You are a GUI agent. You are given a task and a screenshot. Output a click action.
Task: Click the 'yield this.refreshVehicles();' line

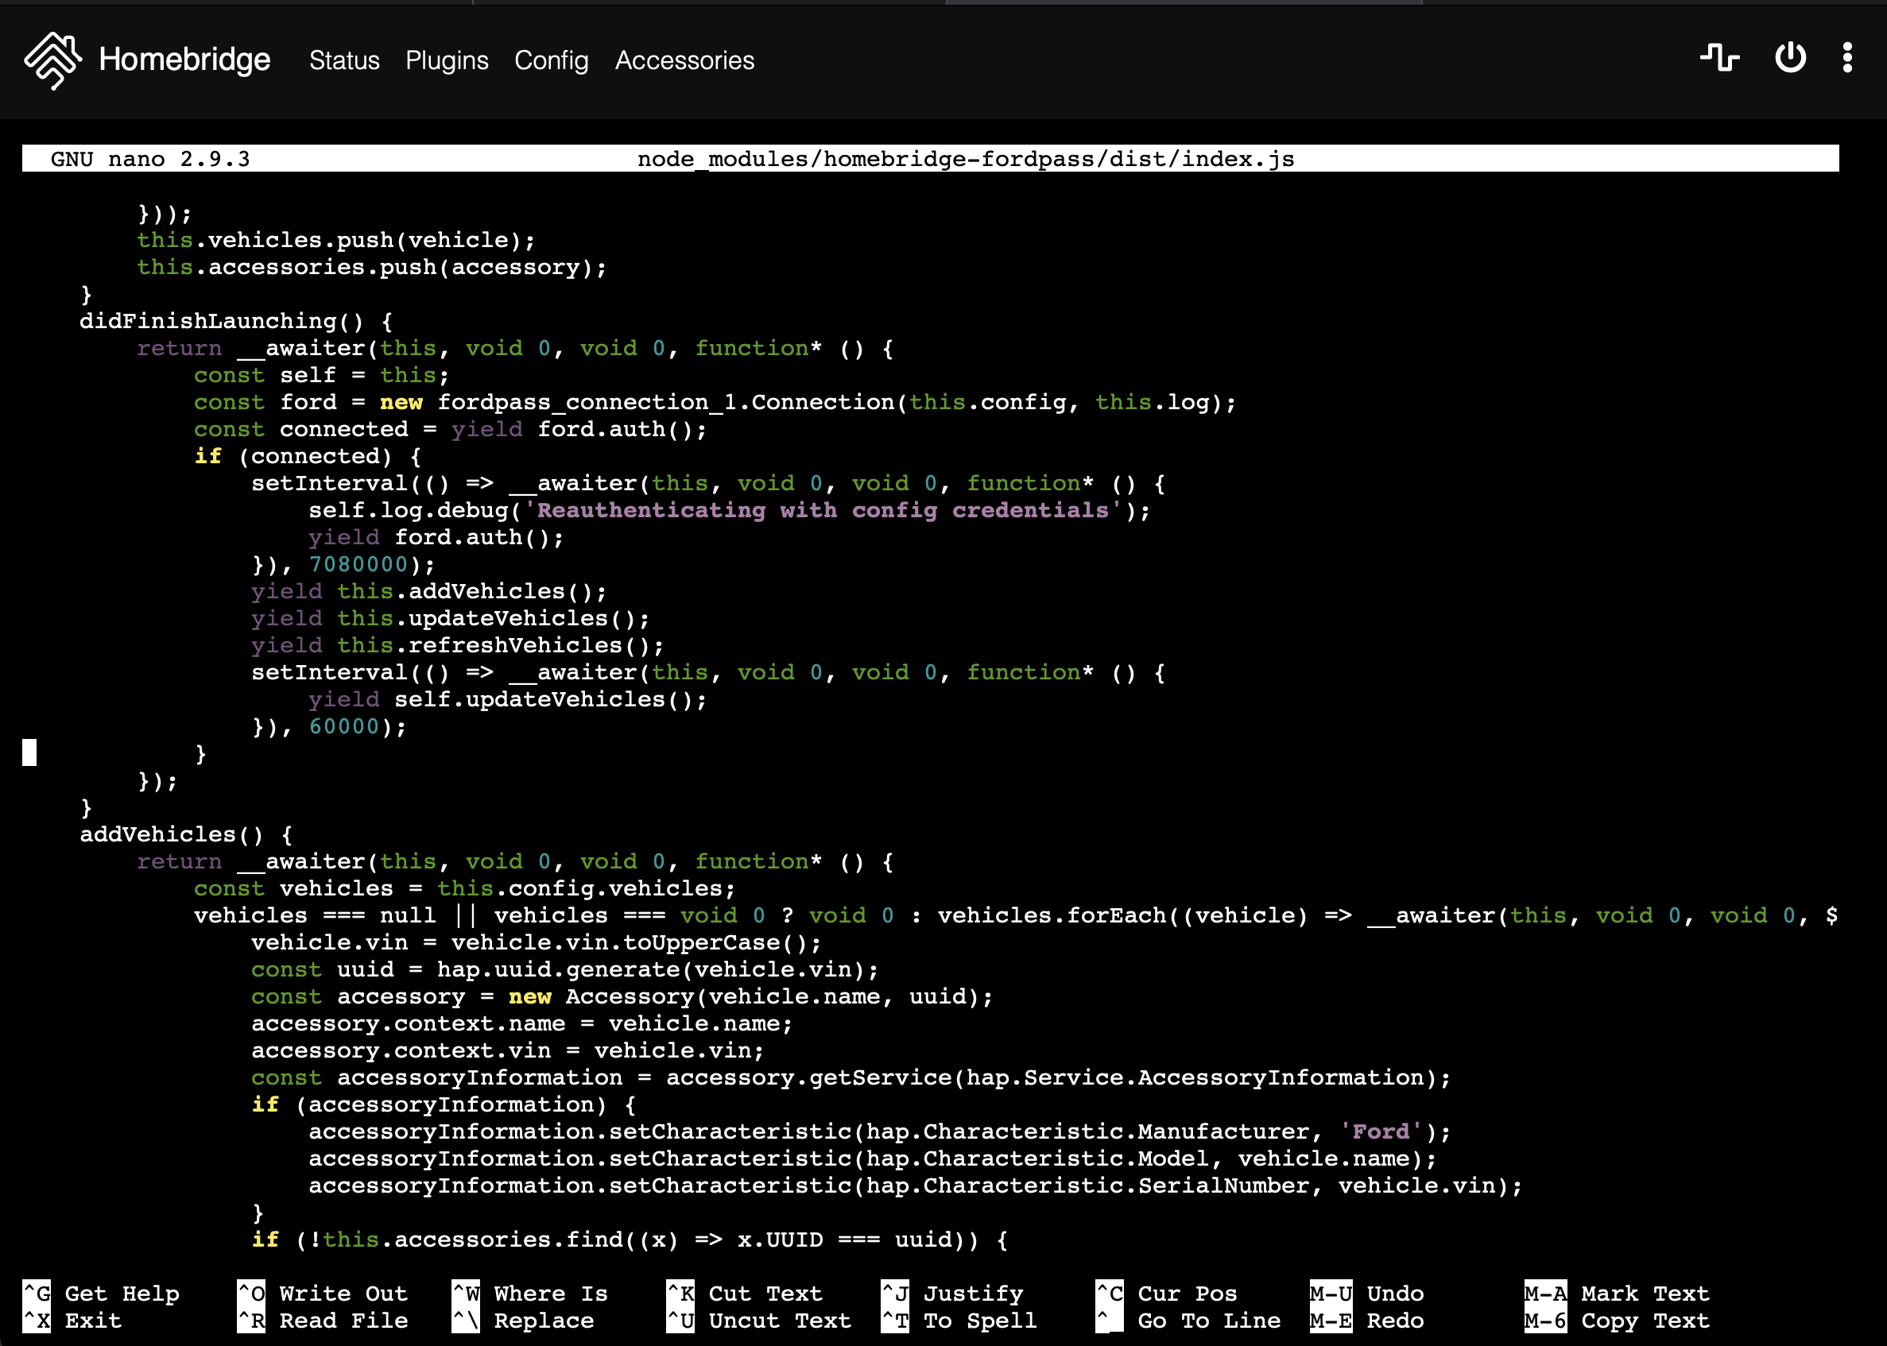[458, 646]
